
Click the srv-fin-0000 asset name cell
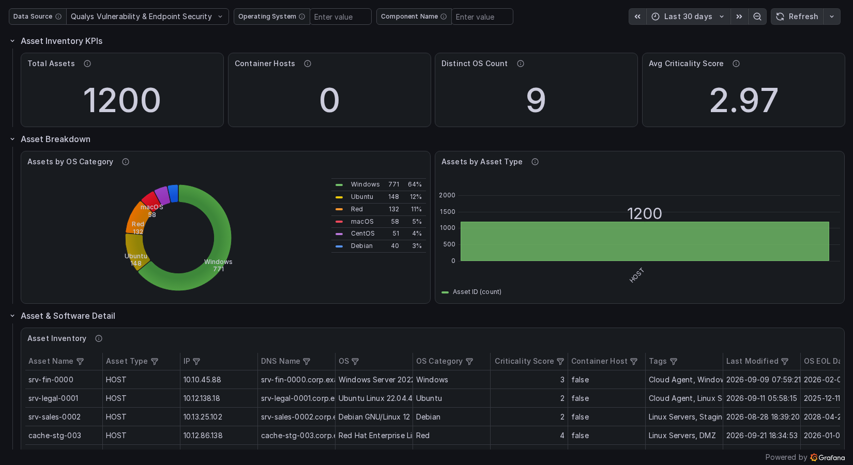64,380
